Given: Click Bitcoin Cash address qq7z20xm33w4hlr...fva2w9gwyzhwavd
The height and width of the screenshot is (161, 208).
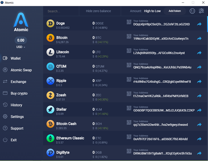Looking at the screenshot, I should (161, 125).
